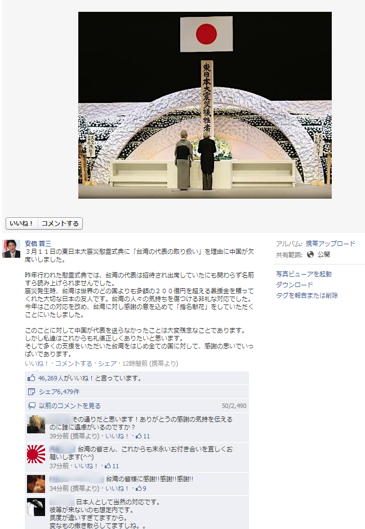Open the 携帯アップロード album link

tap(331, 244)
